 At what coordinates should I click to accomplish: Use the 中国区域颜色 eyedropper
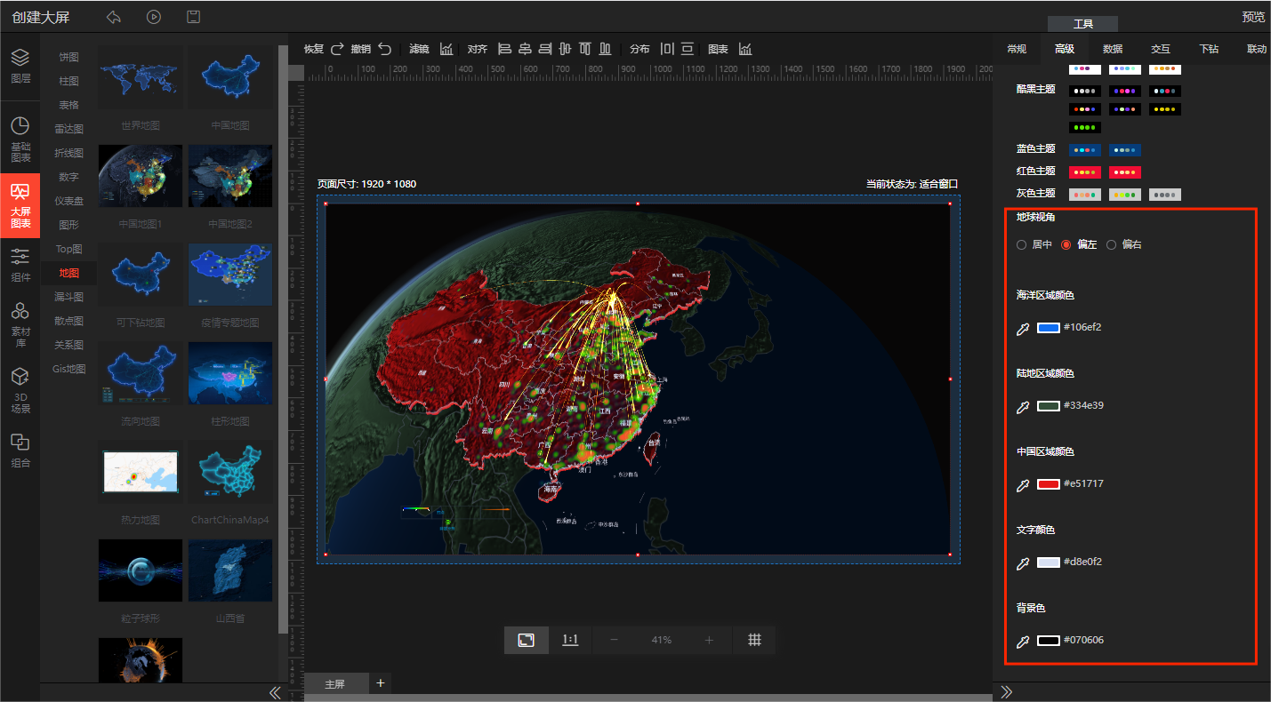tap(1023, 485)
